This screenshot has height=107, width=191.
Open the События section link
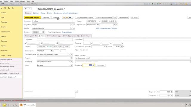pos(36,13)
